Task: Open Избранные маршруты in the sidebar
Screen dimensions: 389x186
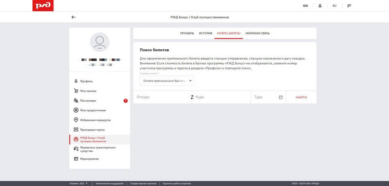Action: pos(100,120)
